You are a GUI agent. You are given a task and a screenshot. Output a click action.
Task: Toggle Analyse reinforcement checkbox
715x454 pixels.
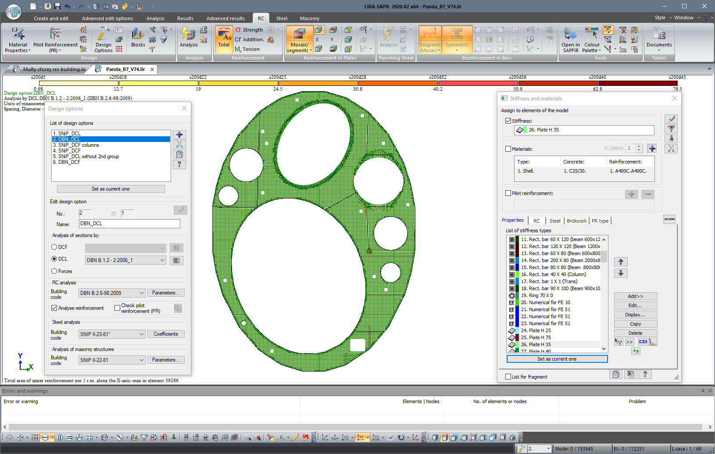point(55,308)
